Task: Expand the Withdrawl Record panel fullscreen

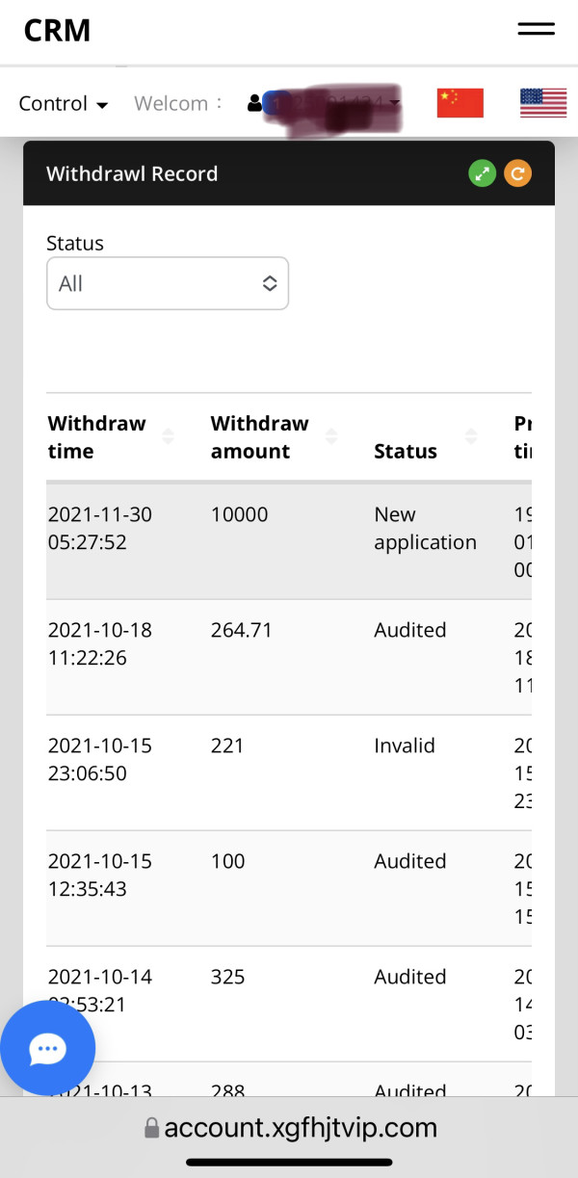Action: pos(483,173)
